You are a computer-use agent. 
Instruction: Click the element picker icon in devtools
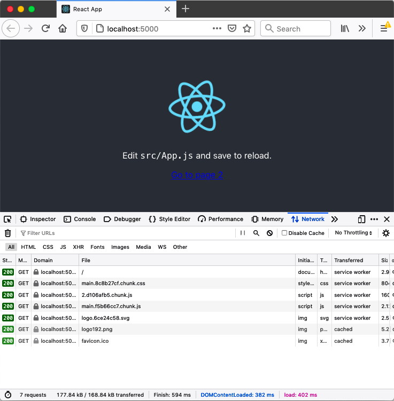tap(7, 219)
